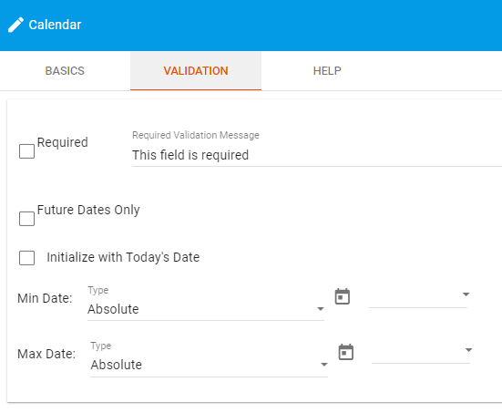Enable the Required checkbox
The height and width of the screenshot is (413, 502).
click(x=27, y=151)
